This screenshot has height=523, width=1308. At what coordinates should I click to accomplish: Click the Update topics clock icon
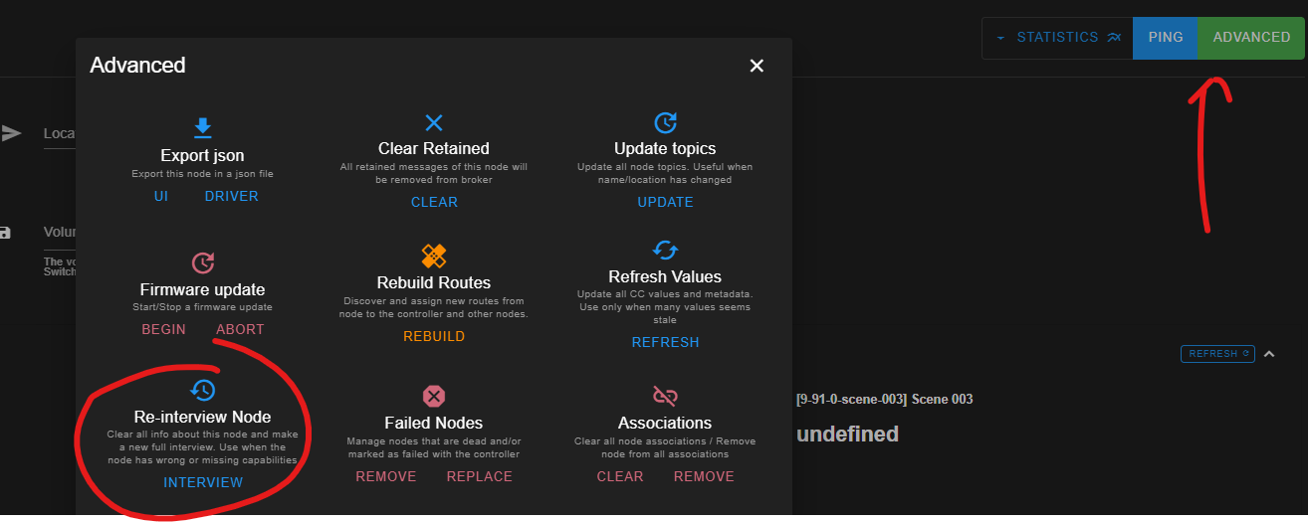coord(665,122)
